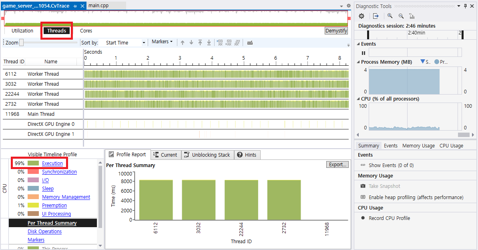
Task: Click the export diagnostics session icon
Action: click(376, 16)
